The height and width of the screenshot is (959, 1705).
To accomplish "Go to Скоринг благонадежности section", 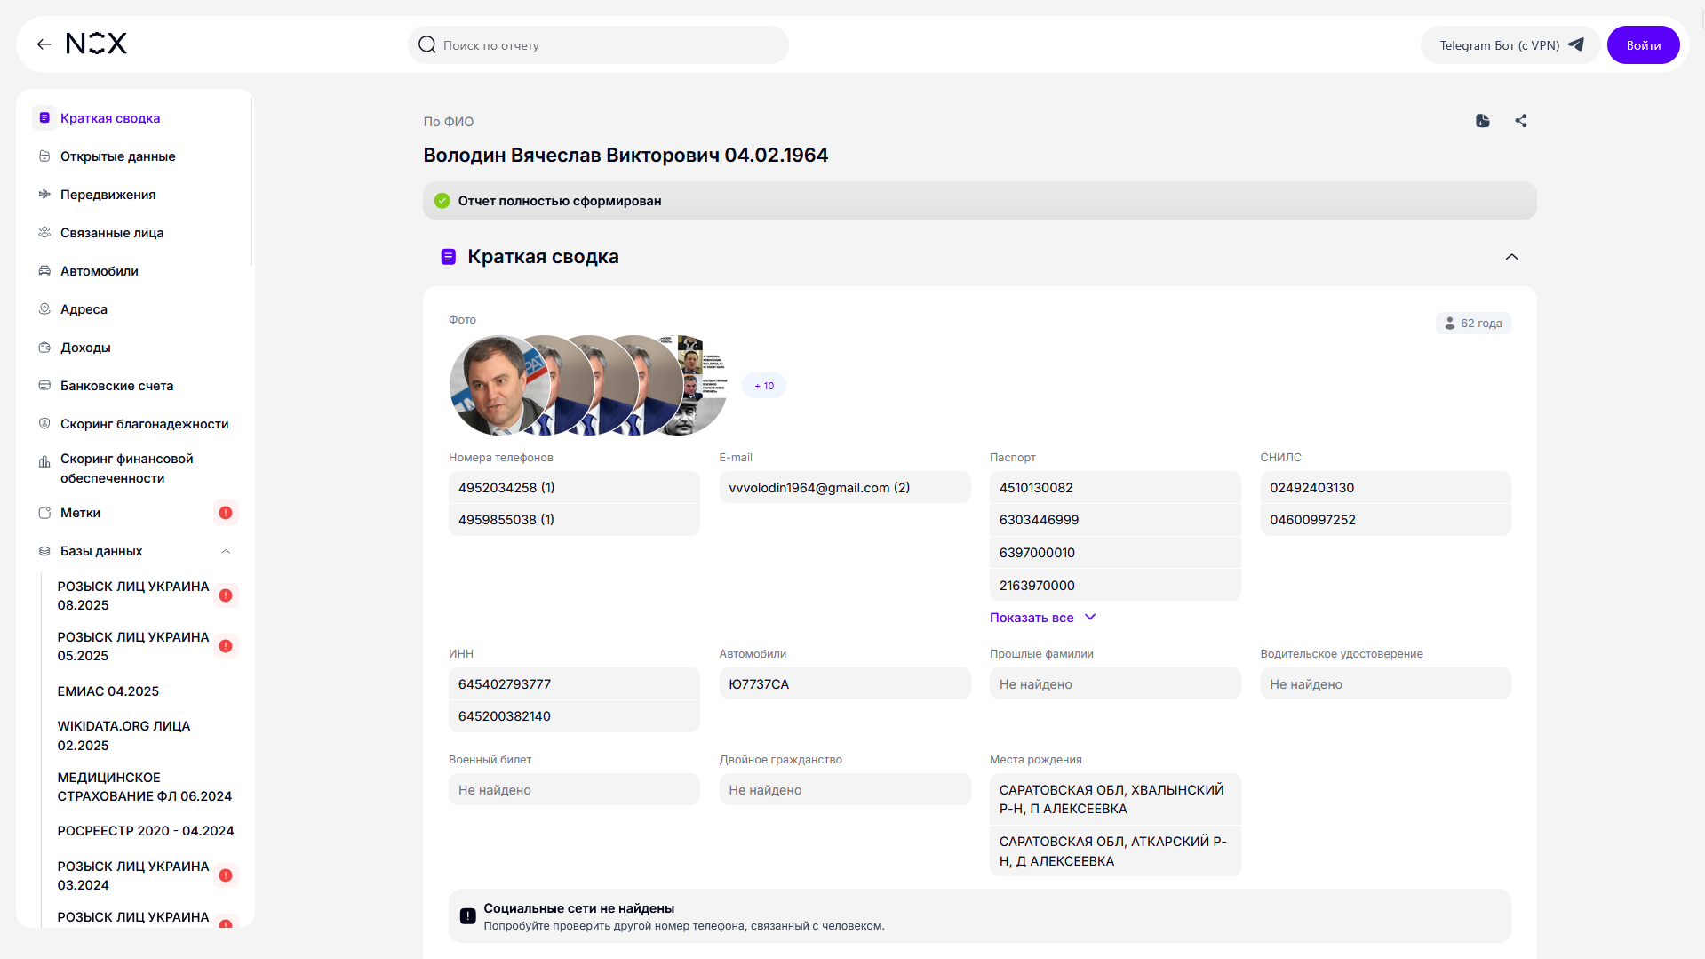I will tap(144, 424).
